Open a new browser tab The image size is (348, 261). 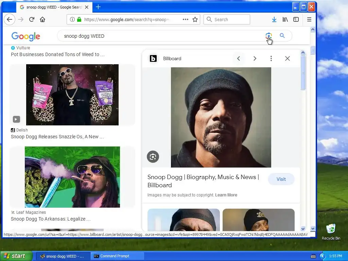pyautogui.click(x=98, y=7)
